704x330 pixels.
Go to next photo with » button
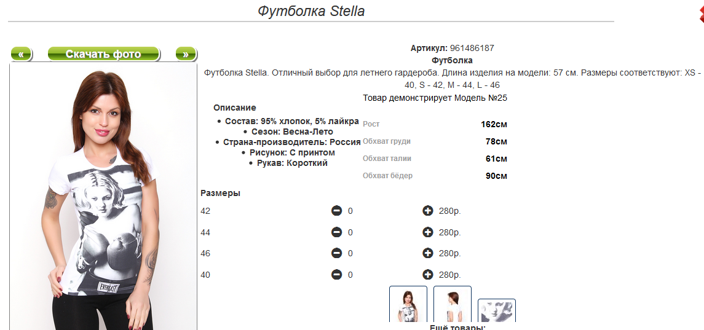pos(186,54)
